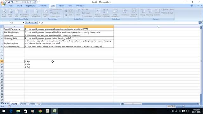
Task: Confirm cell entry with checkmark button
Action: (x=32, y=23)
